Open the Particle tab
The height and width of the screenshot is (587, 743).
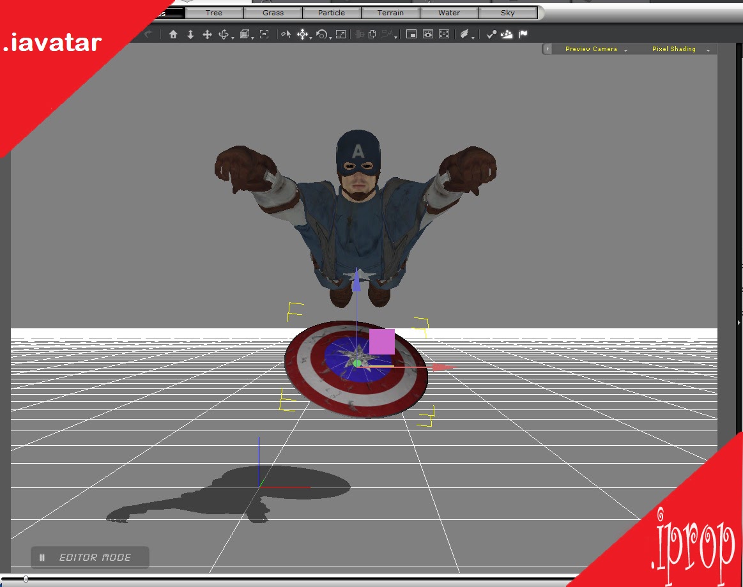coord(332,12)
